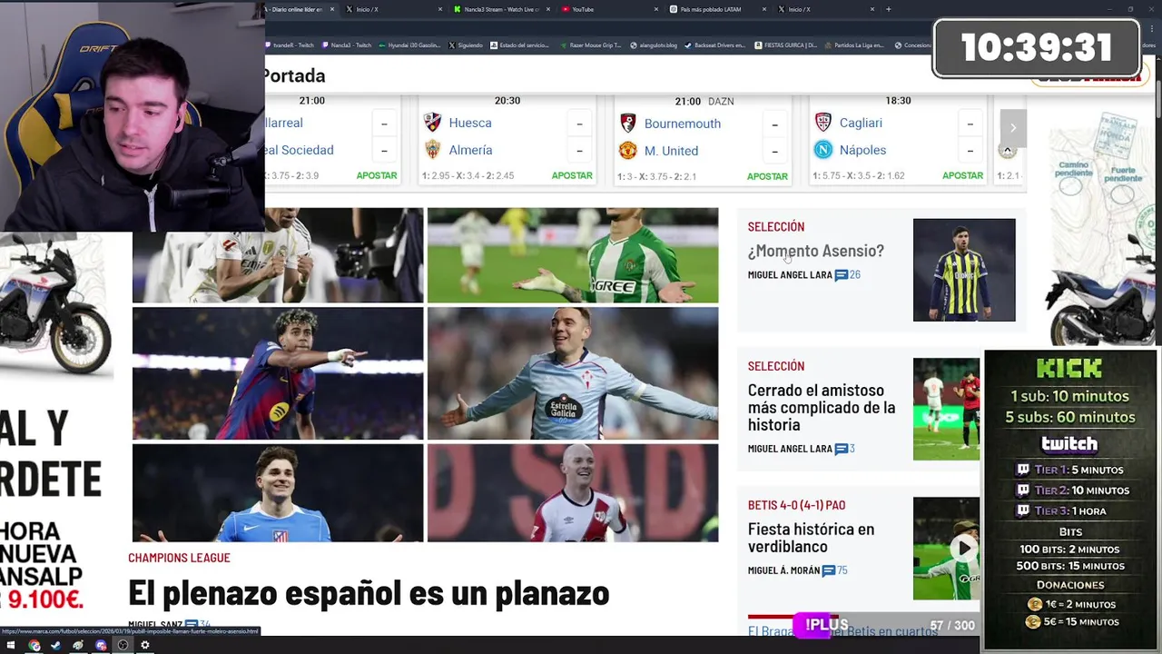Open comments icon on Fiesta histórica article
The width and height of the screenshot is (1162, 654).
[829, 570]
